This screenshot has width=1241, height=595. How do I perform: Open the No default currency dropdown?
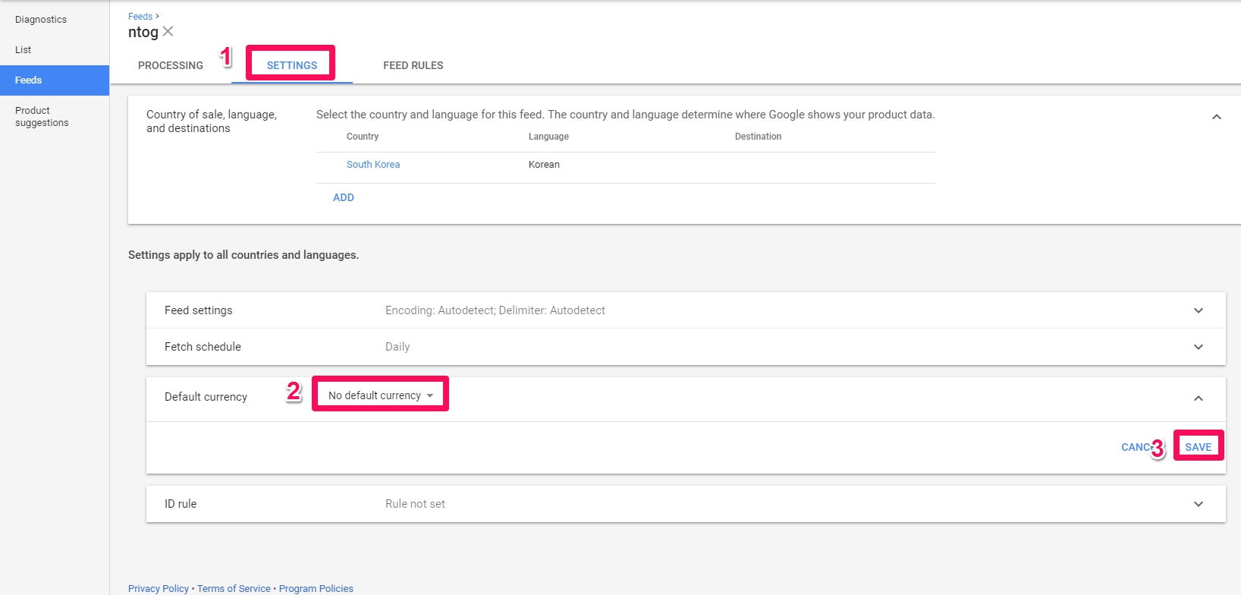point(381,395)
